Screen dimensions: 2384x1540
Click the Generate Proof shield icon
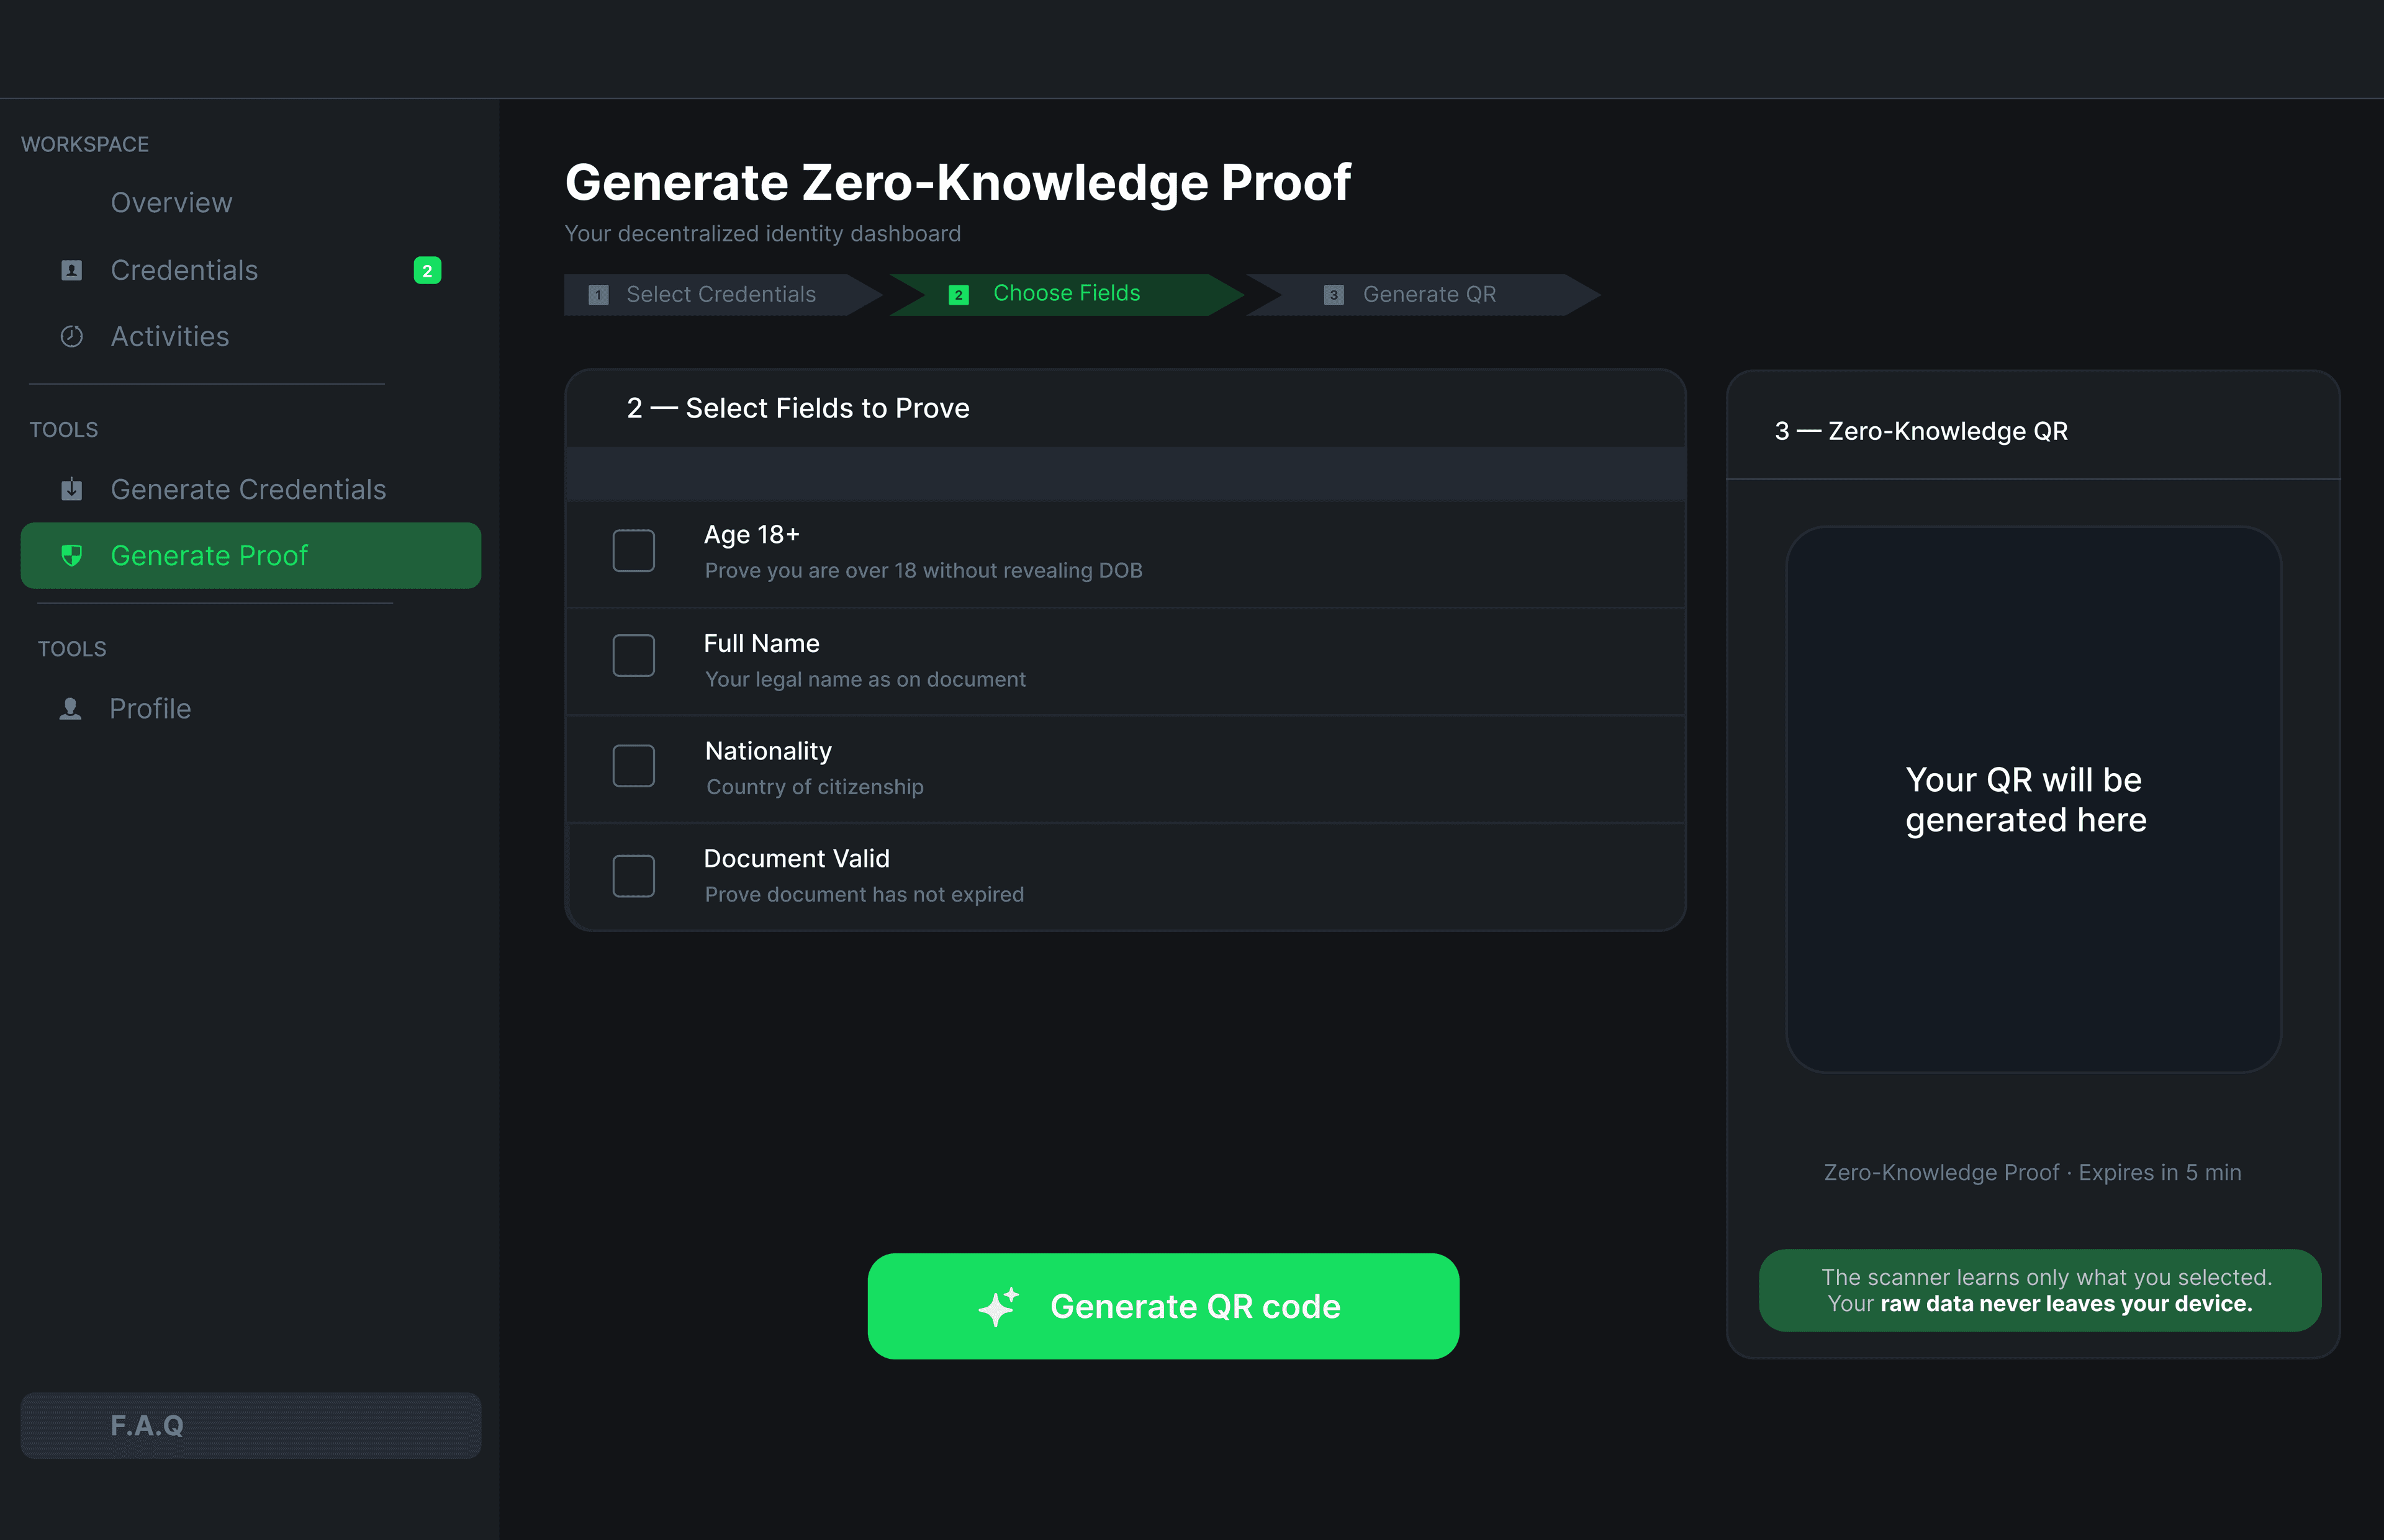(x=71, y=555)
